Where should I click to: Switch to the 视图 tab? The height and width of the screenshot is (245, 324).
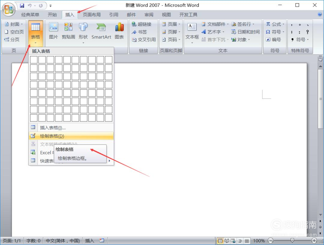point(166,15)
